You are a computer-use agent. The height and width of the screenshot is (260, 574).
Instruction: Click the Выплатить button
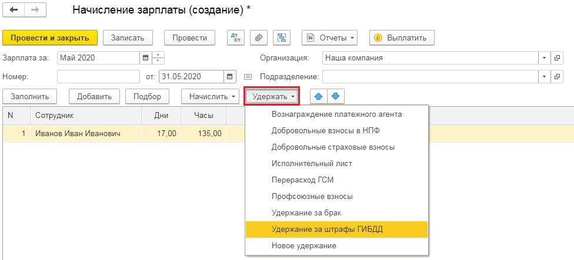point(402,38)
